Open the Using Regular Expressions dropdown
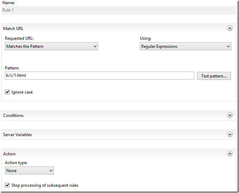The image size is (239, 193). [x=185, y=46]
